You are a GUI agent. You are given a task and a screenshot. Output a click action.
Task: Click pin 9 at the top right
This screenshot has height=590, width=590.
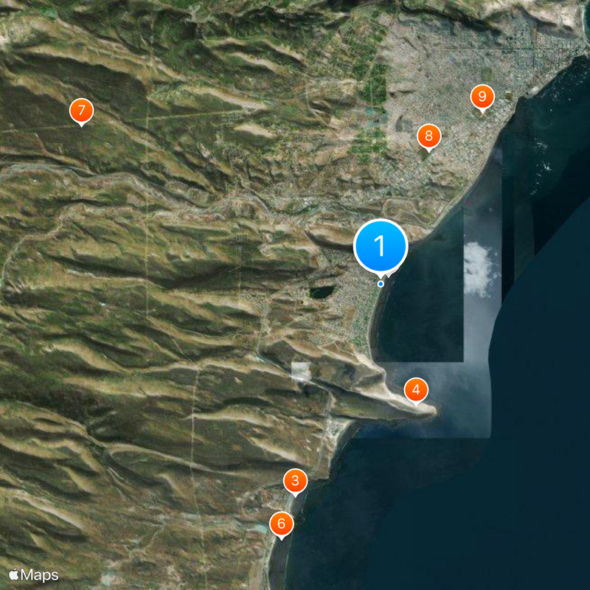[x=483, y=95]
